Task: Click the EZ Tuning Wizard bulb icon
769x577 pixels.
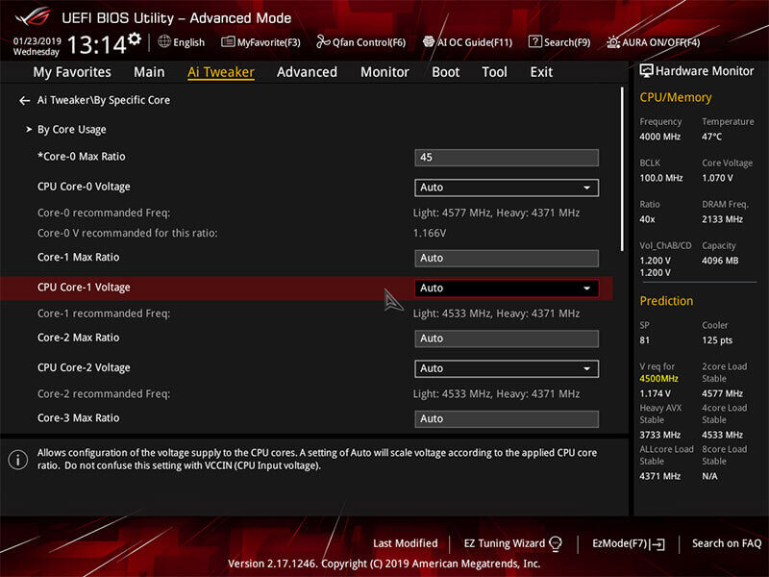Action: point(556,543)
